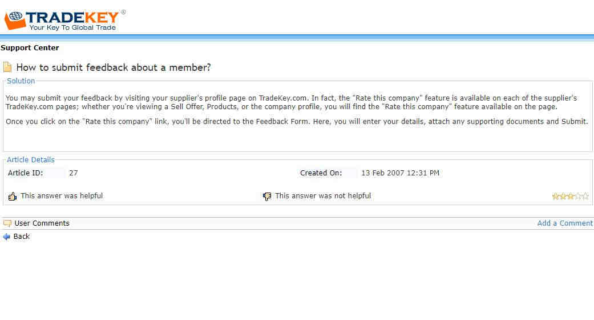
Task: Click the thumbs-down not helpful icon
Action: click(267, 196)
